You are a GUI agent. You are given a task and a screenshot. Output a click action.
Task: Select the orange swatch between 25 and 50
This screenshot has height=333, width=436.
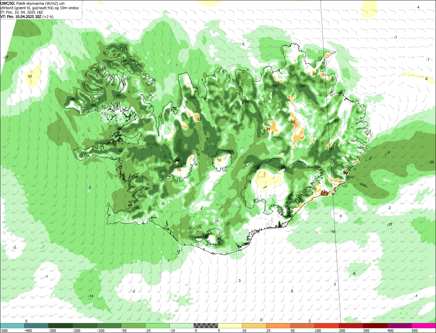point(278,326)
